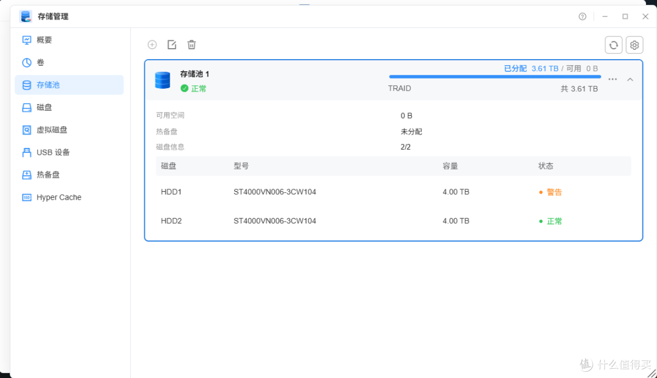Screen dimensions: 657x378
Task: Click the 磁盘 drive icon in sidebar
Action: 27,107
